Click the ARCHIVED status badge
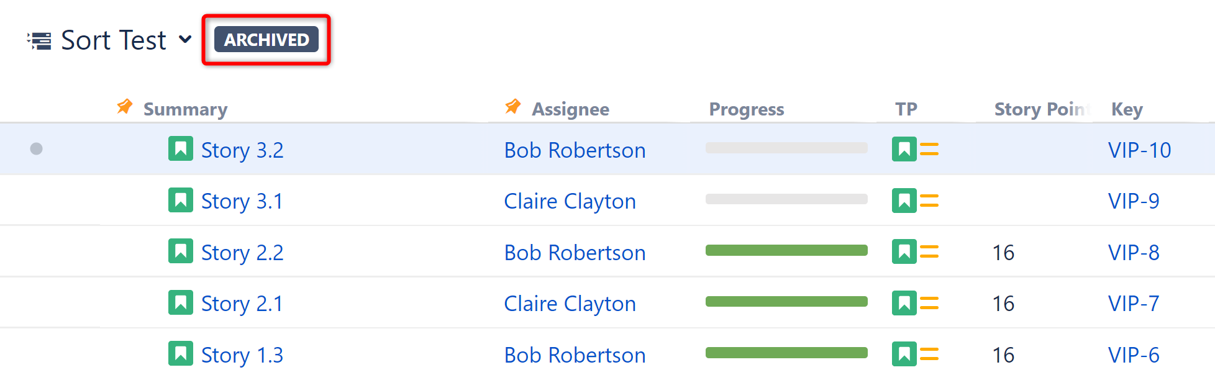The height and width of the screenshot is (375, 1215). [x=266, y=40]
